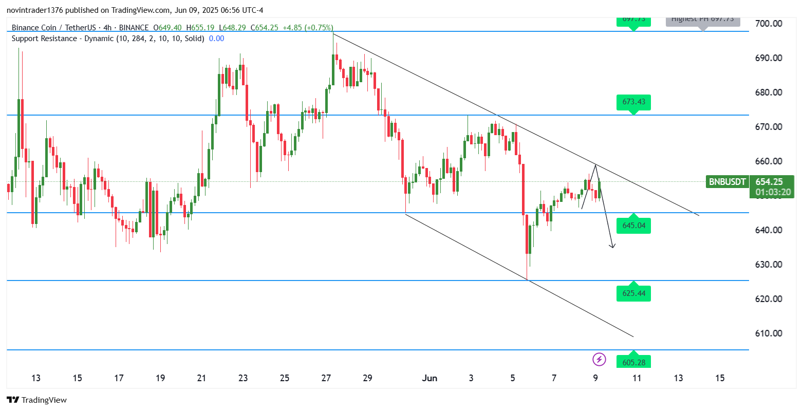
Task: Click 620.00 on the price axis
Action: pos(769,299)
